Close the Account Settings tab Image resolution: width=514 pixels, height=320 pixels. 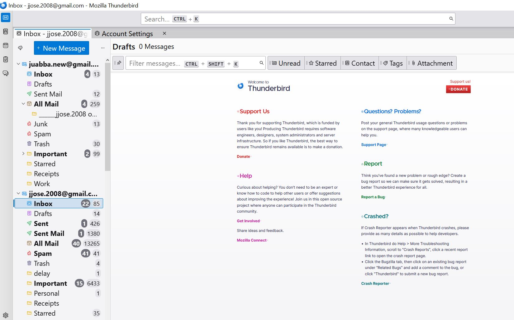pyautogui.click(x=164, y=33)
